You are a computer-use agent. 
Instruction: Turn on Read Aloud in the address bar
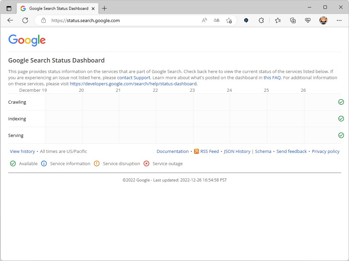point(204,20)
